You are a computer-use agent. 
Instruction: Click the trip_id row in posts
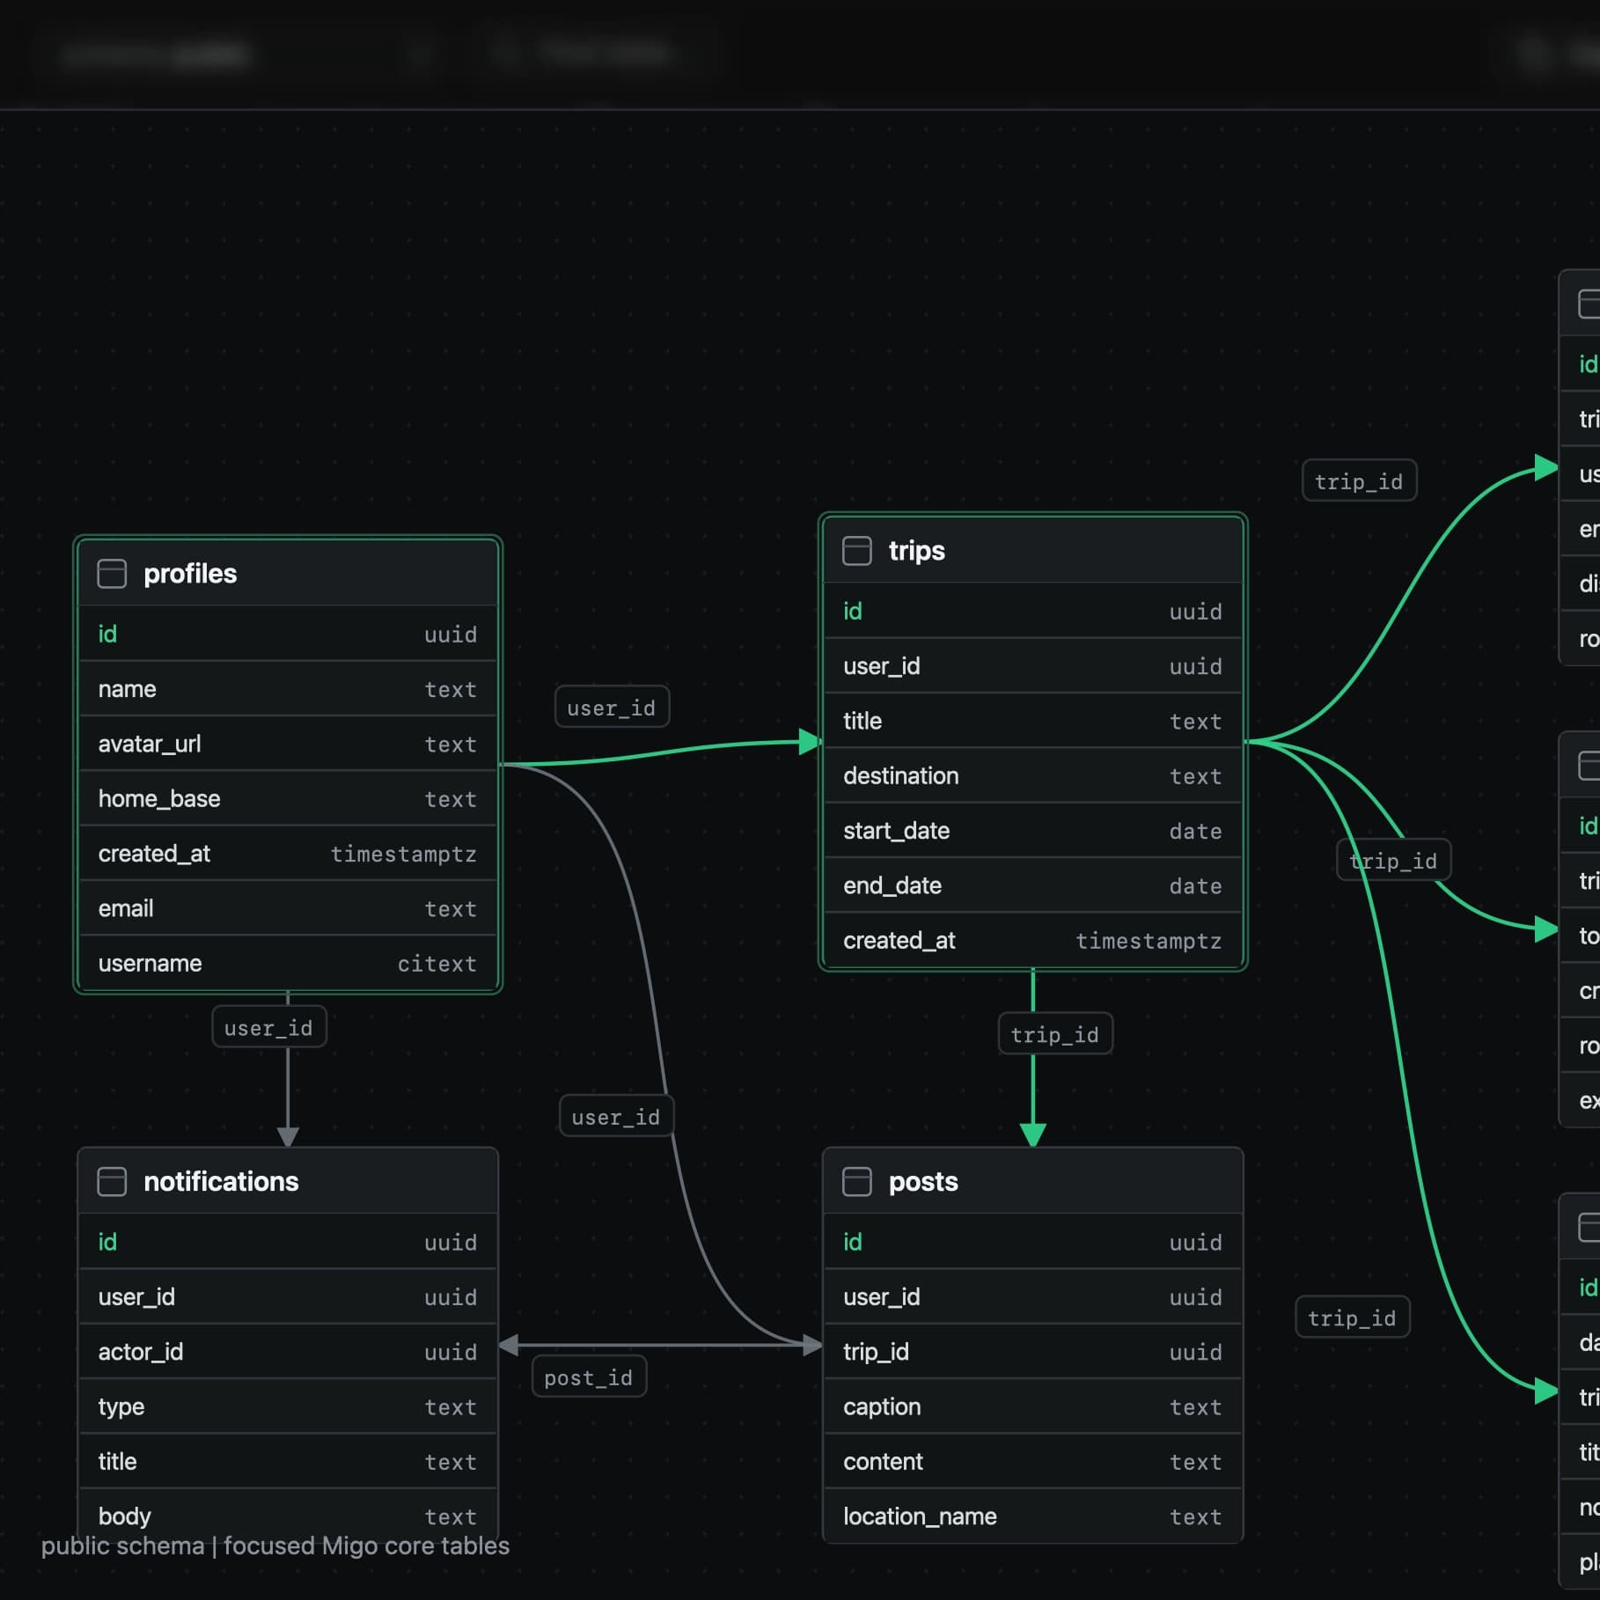[x=1033, y=1352]
